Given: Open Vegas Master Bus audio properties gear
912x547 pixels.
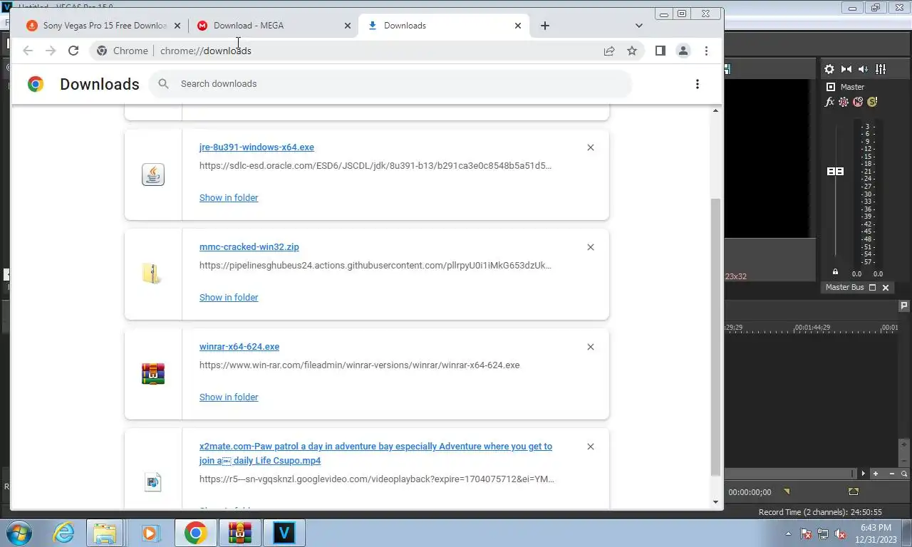Looking at the screenshot, I should [829, 69].
